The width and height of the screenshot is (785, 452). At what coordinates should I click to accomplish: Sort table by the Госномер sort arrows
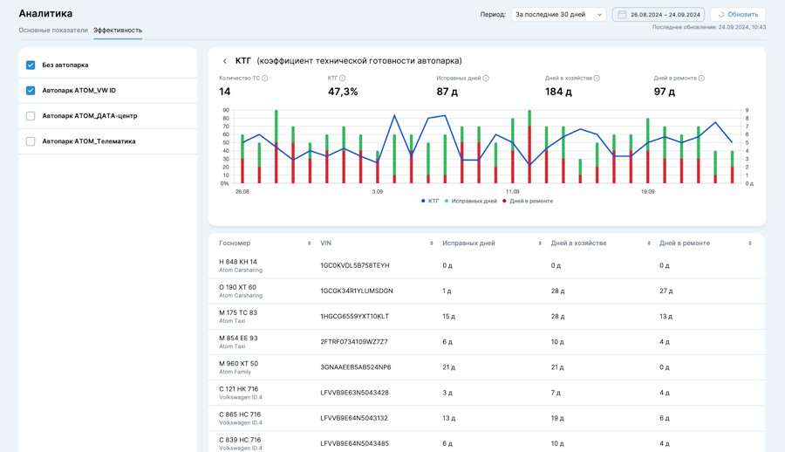(309, 243)
